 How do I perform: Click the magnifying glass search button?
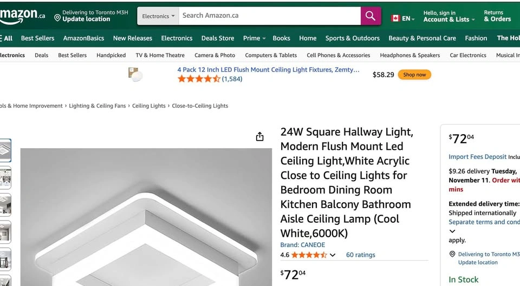[370, 16]
